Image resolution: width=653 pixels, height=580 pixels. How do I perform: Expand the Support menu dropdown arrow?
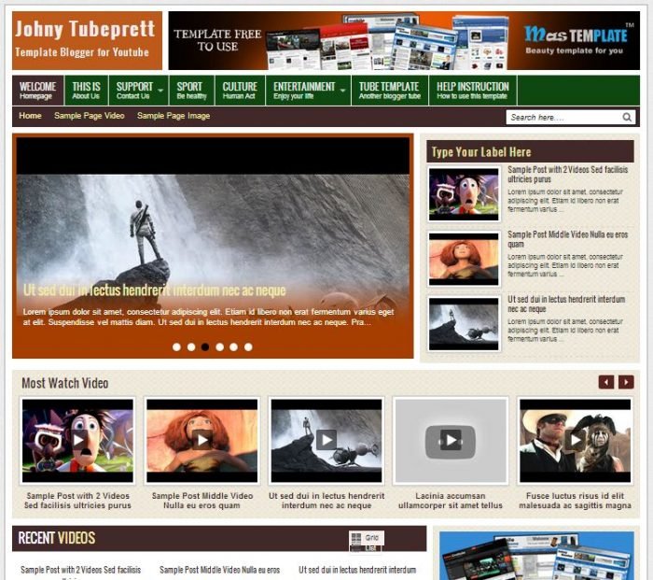160,90
